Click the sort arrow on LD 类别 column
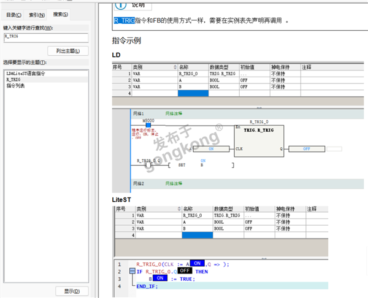Viewport: 368px width, 298px height. point(175,67)
